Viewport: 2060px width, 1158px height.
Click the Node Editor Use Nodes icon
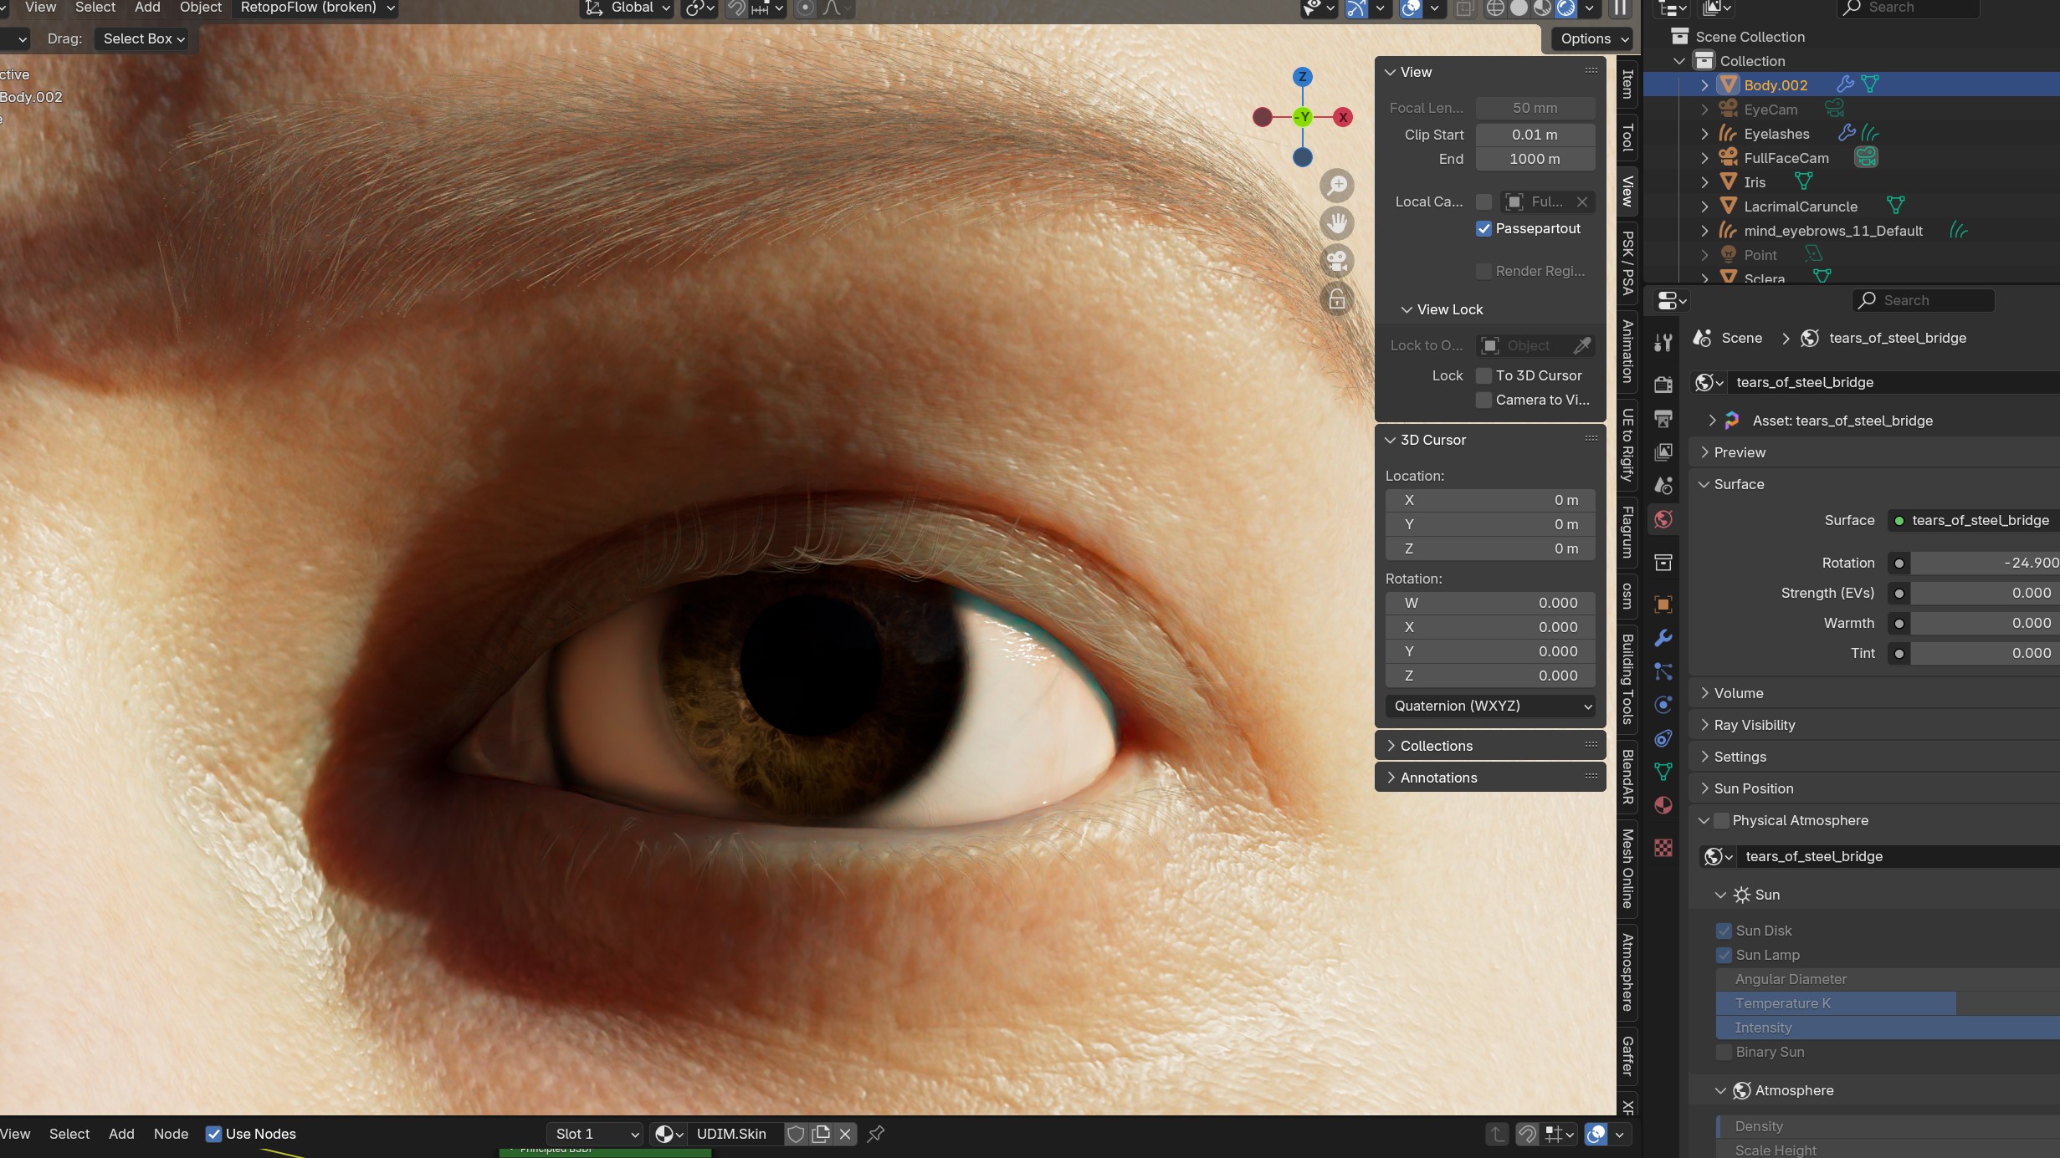coord(213,1133)
